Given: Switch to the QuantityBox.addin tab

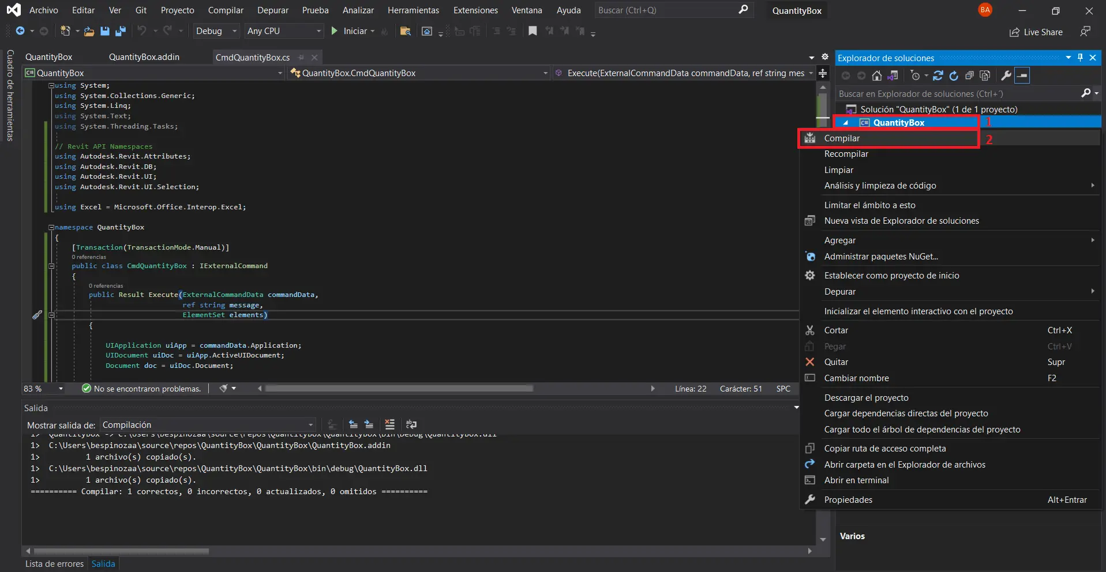Looking at the screenshot, I should pyautogui.click(x=144, y=57).
